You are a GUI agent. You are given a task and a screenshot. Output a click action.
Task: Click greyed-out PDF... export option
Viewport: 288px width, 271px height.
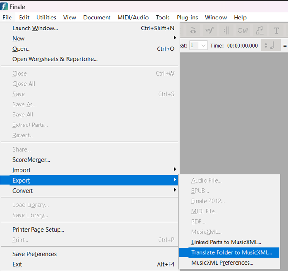pyautogui.click(x=229, y=222)
